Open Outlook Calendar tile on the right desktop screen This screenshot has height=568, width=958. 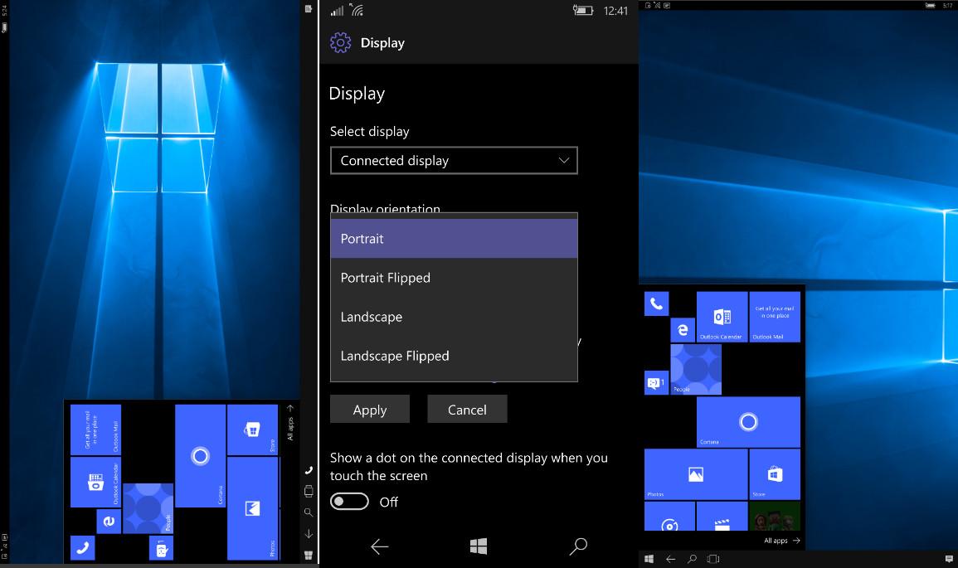tap(722, 317)
